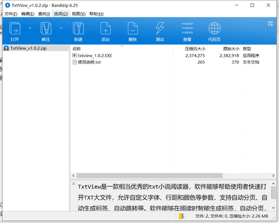Click the horizontal scrollbar right arrow
The width and height of the screenshot is (279, 223).
point(273,176)
